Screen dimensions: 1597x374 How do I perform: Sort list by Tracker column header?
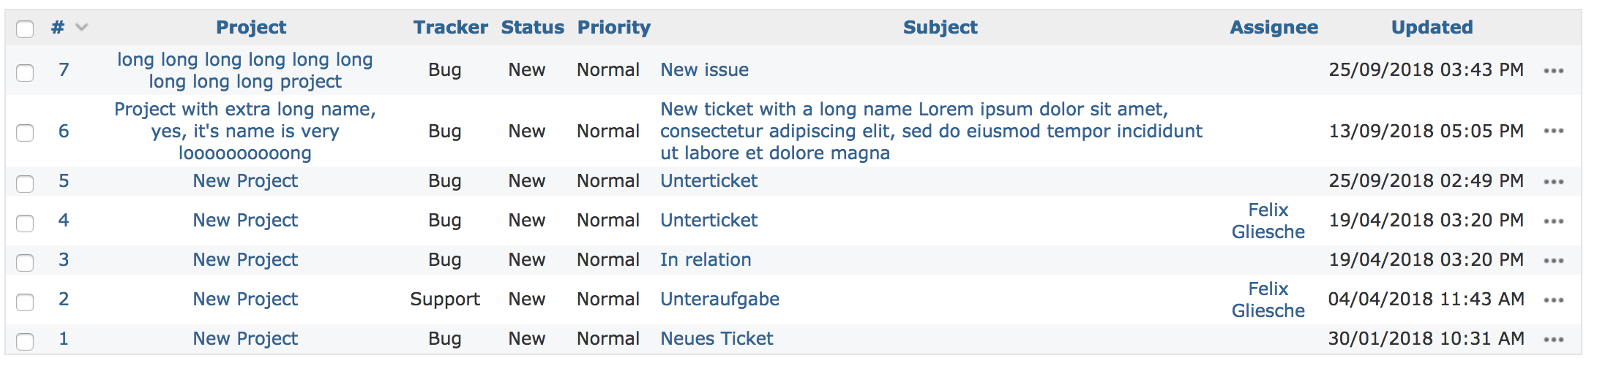tap(450, 28)
